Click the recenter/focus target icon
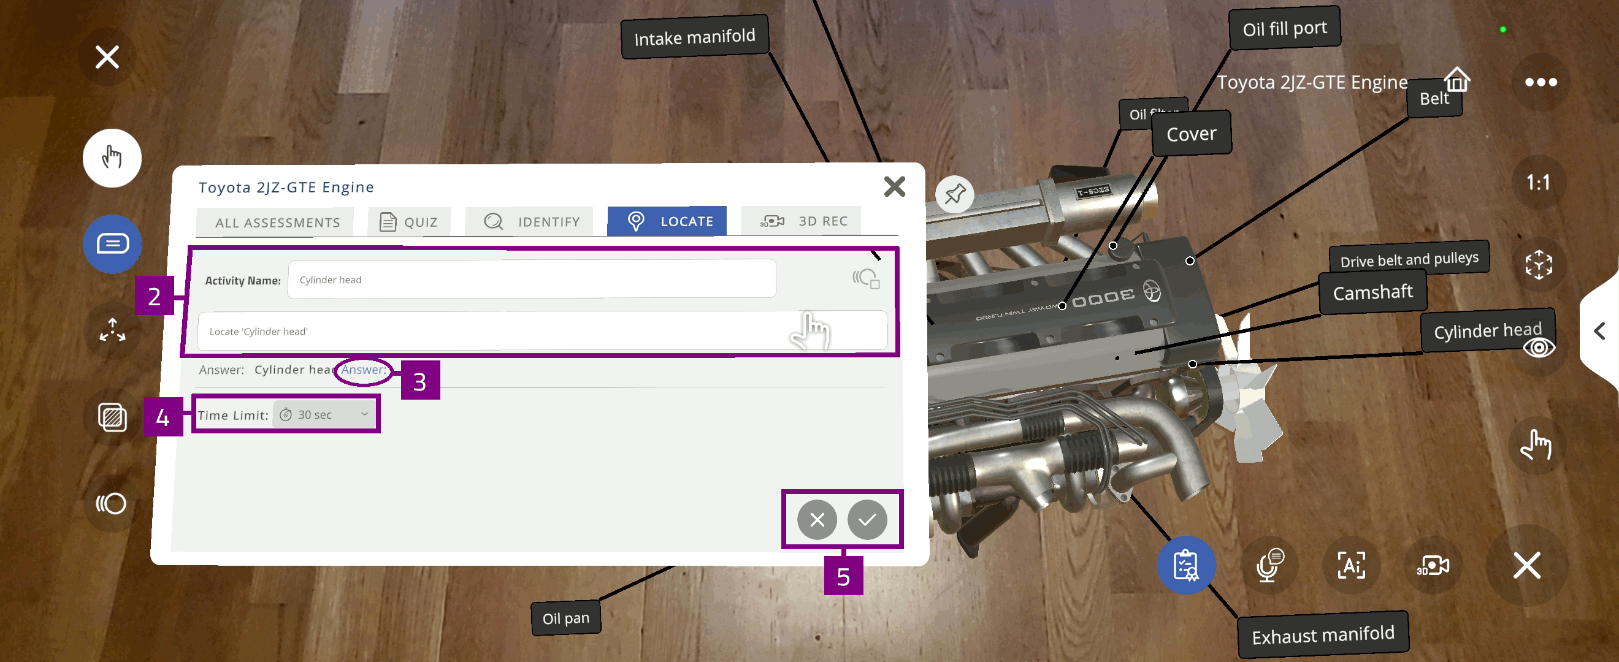Viewport: 1619px width, 662px height. (1539, 264)
